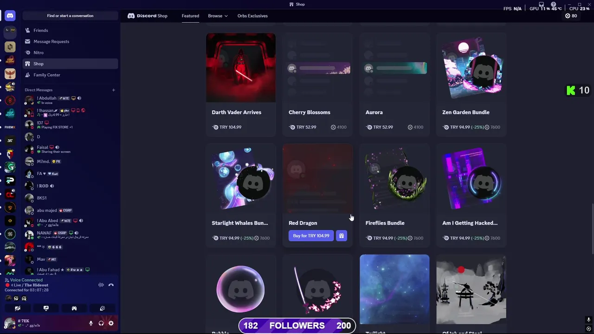
Task: Open DM with ! Abu Abed
Action: [70, 223]
